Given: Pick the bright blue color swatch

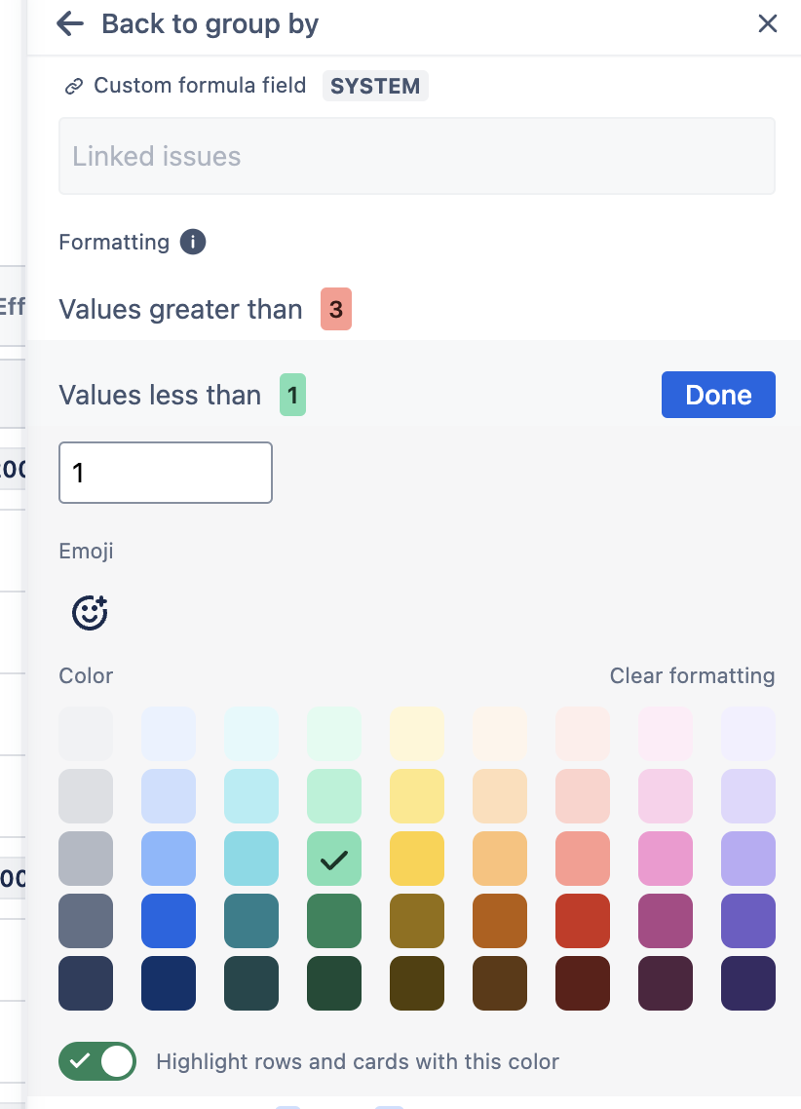Looking at the screenshot, I should pos(168,921).
